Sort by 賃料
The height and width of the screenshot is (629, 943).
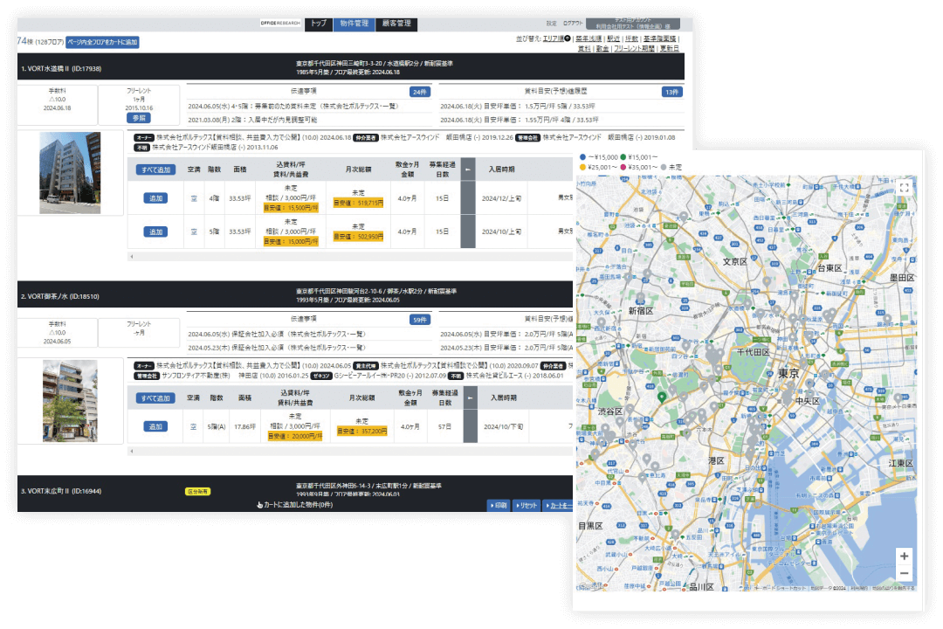click(x=584, y=49)
